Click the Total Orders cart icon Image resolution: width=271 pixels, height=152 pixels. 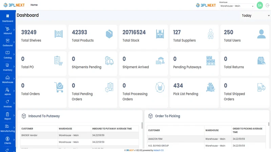click(x=59, y=87)
